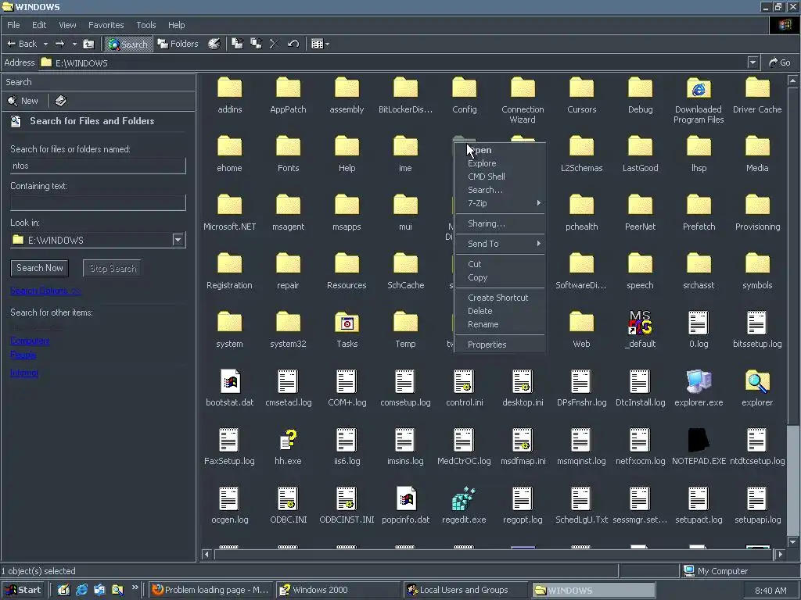Image resolution: width=801 pixels, height=600 pixels.
Task: Open the Back history dropdown arrow
Action: pos(45,44)
